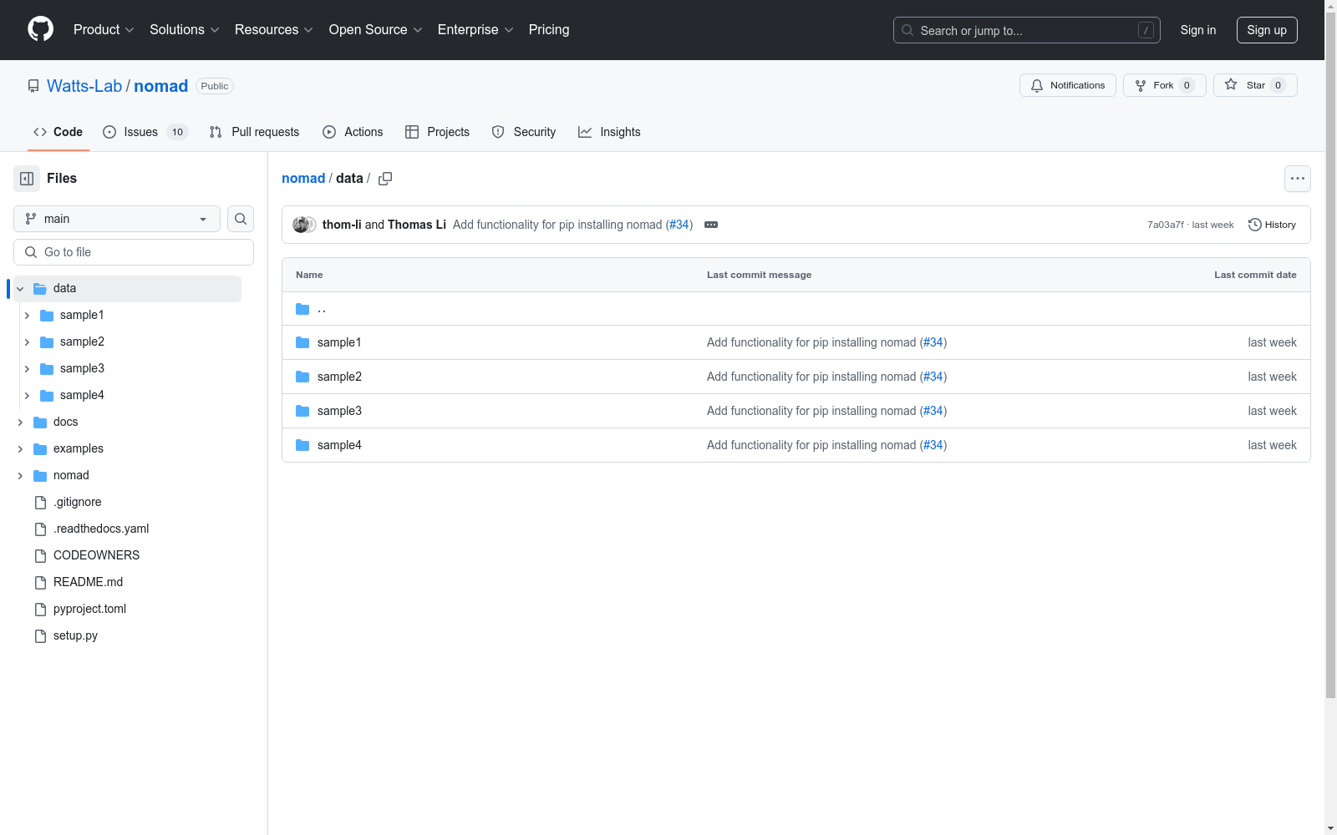Viewport: 1337px width, 835px height.
Task: Open sample1 folder in file table
Action: 339,342
